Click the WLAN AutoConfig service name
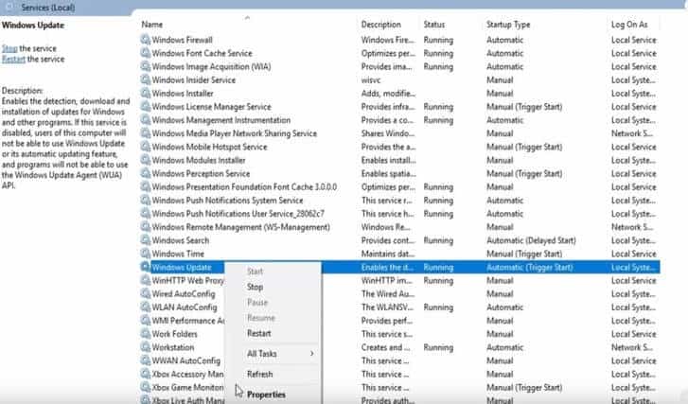 [x=185, y=307]
